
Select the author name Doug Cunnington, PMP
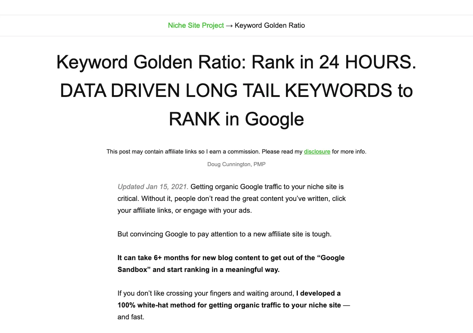pos(236,164)
